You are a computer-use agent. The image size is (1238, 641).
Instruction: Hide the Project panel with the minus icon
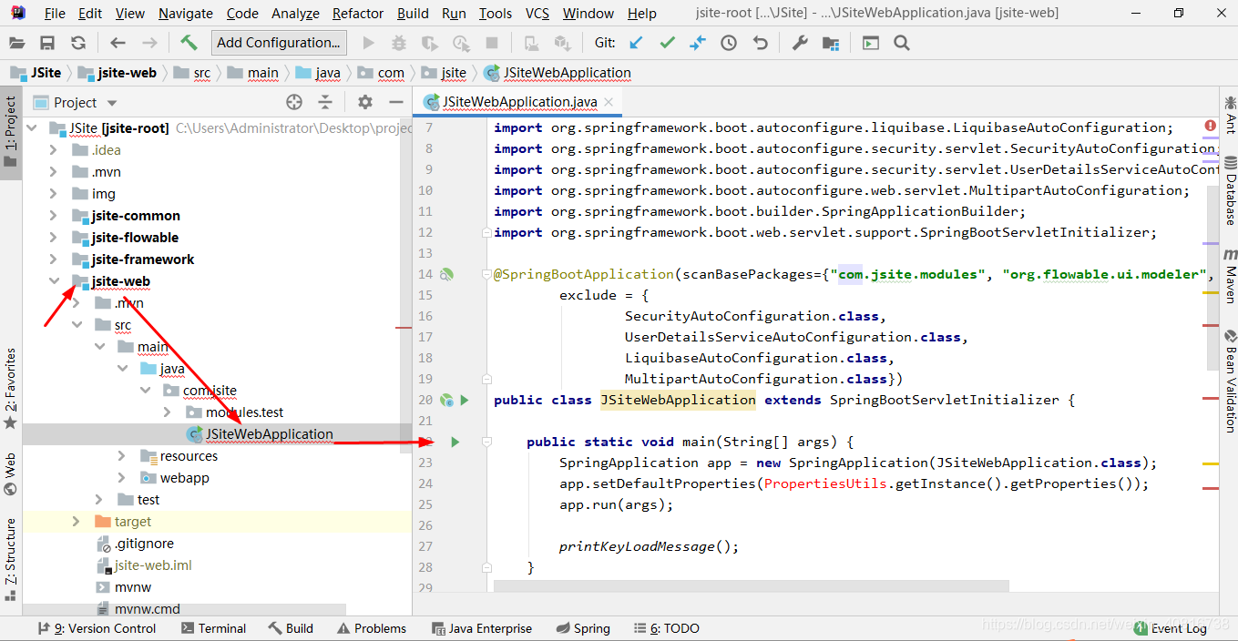(396, 102)
